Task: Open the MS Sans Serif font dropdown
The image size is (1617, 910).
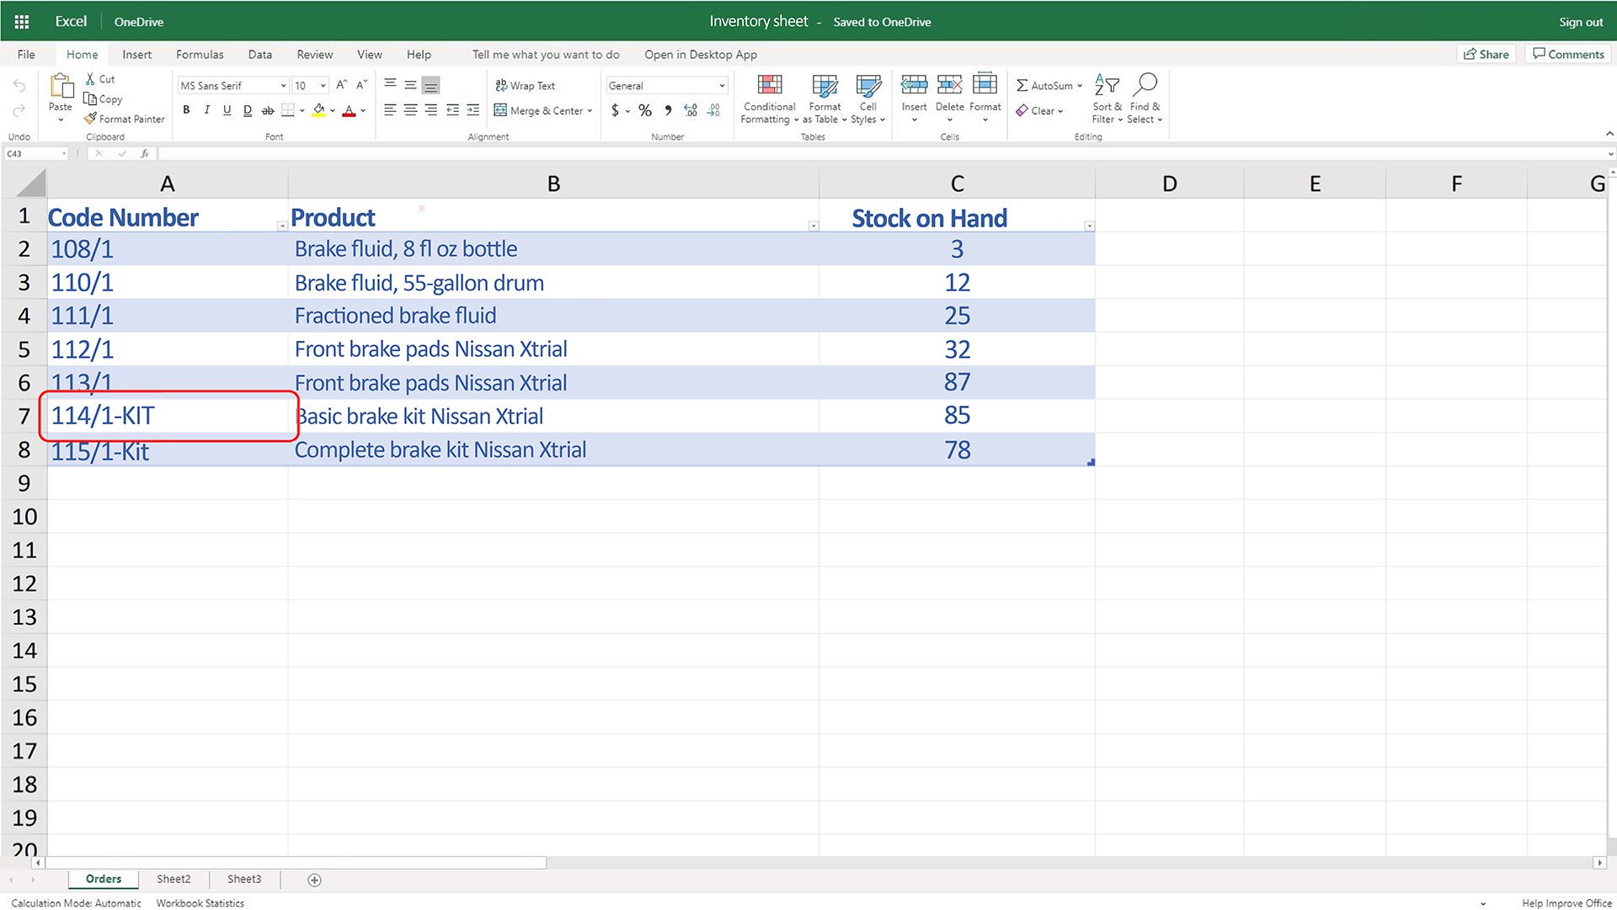Action: (x=283, y=86)
